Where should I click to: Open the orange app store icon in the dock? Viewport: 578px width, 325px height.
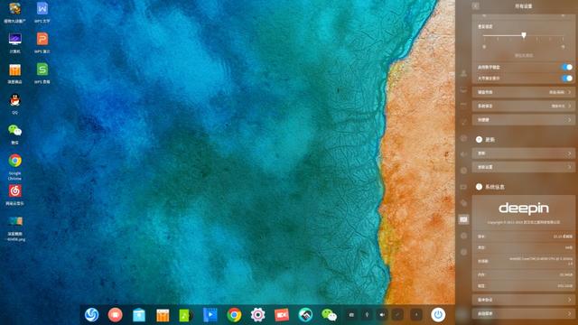[163, 315]
